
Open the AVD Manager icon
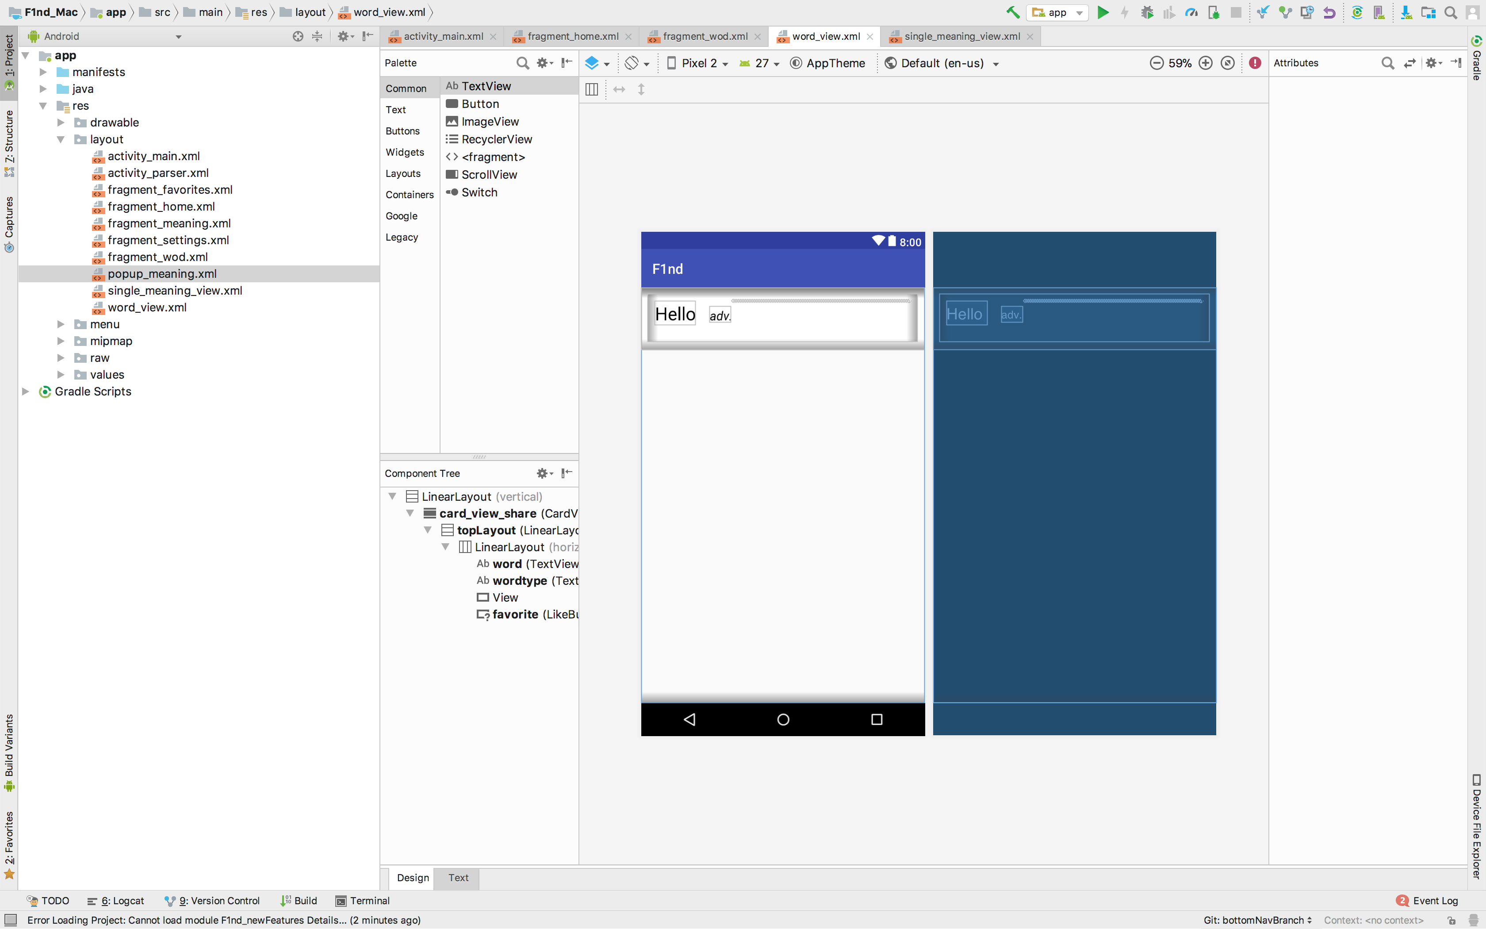tap(1379, 12)
